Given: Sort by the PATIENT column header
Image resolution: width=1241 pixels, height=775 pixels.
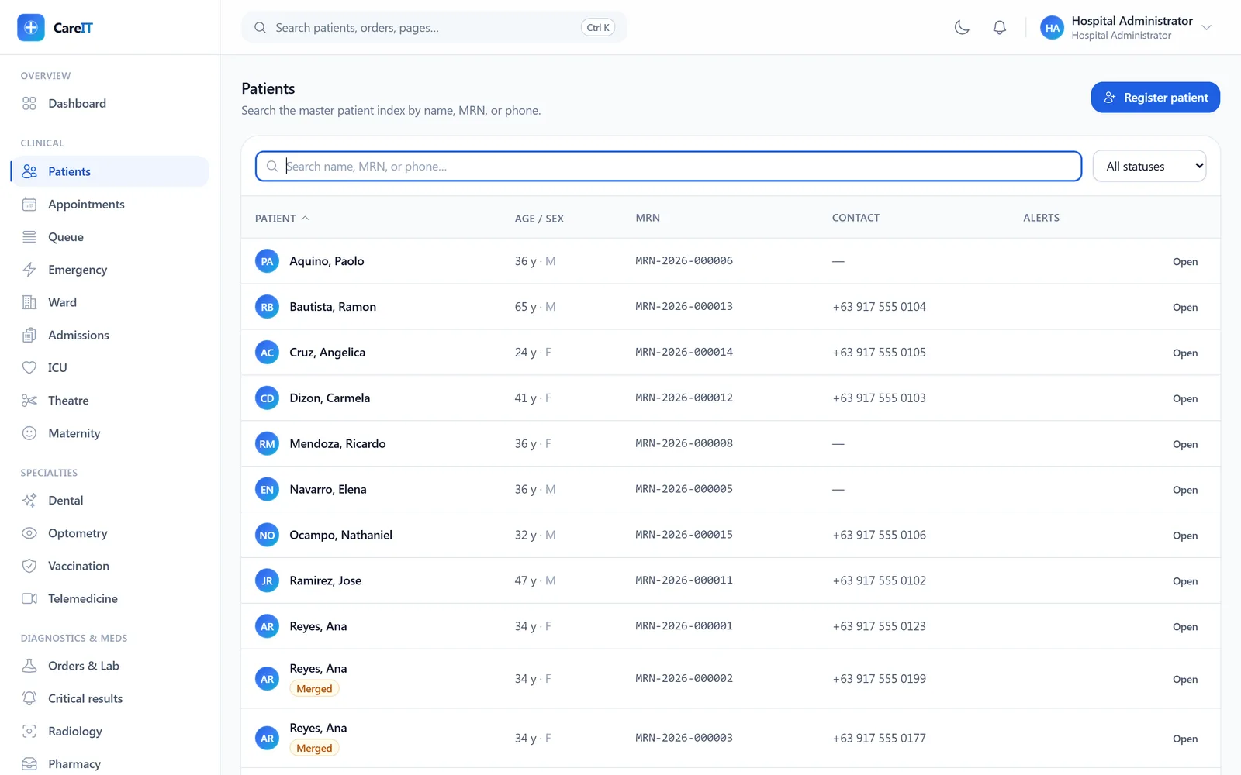Looking at the screenshot, I should coord(282,219).
